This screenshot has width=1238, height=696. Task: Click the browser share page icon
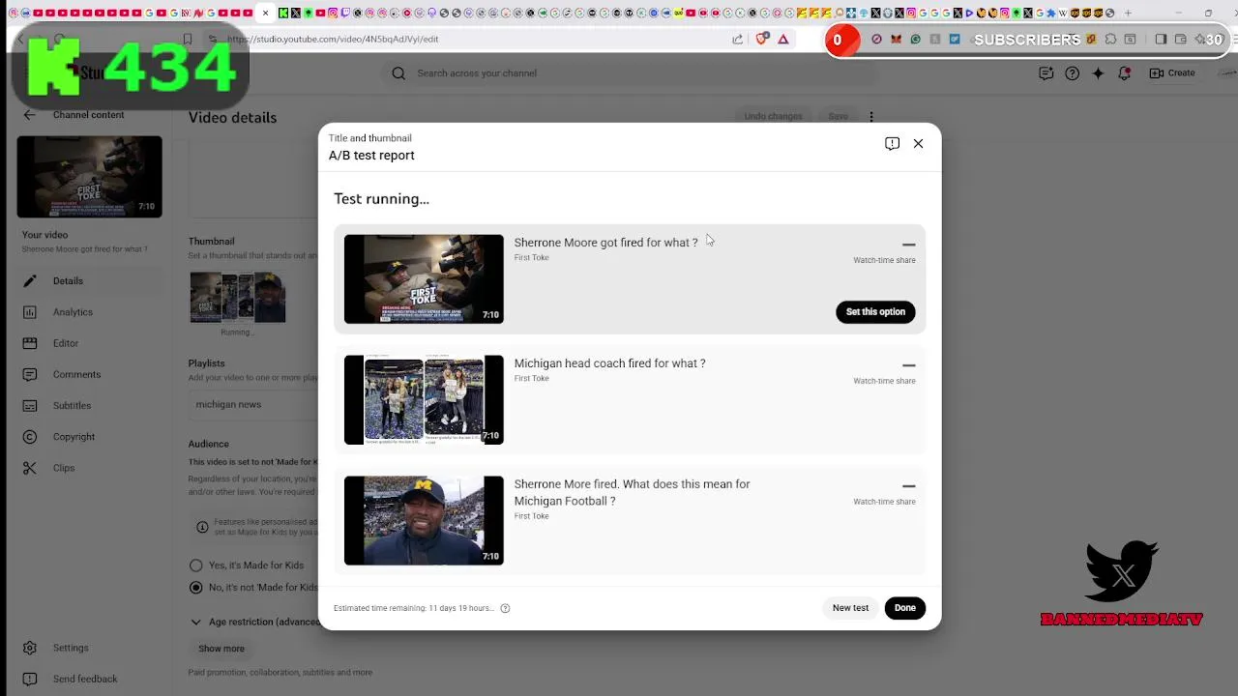(738, 40)
